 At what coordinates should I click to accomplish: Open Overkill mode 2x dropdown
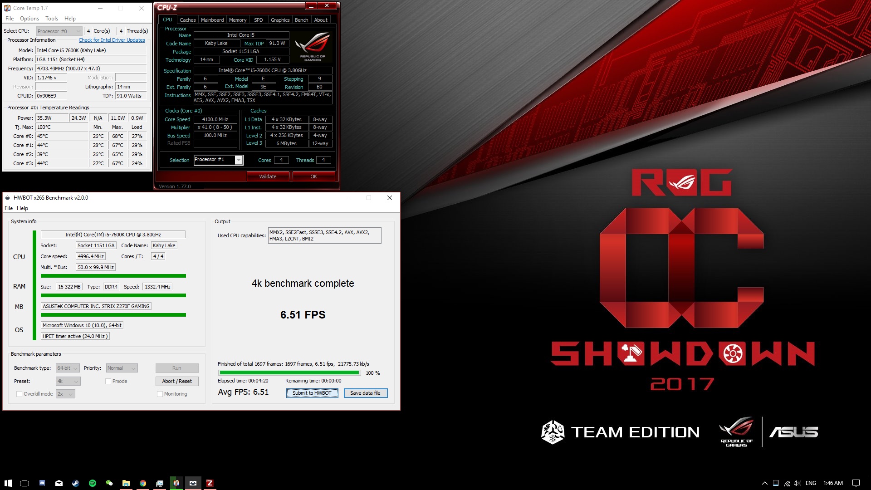tap(65, 394)
